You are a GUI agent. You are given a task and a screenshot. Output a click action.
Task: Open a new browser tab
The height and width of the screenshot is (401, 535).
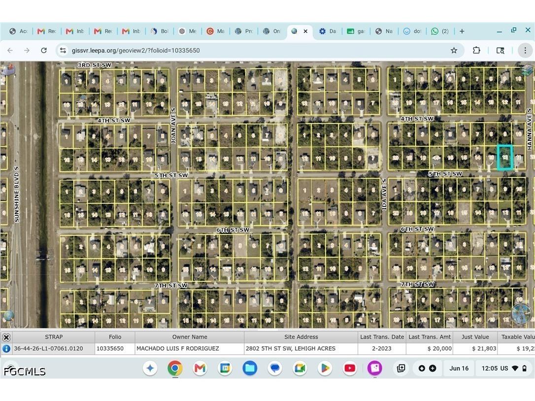[462, 31]
